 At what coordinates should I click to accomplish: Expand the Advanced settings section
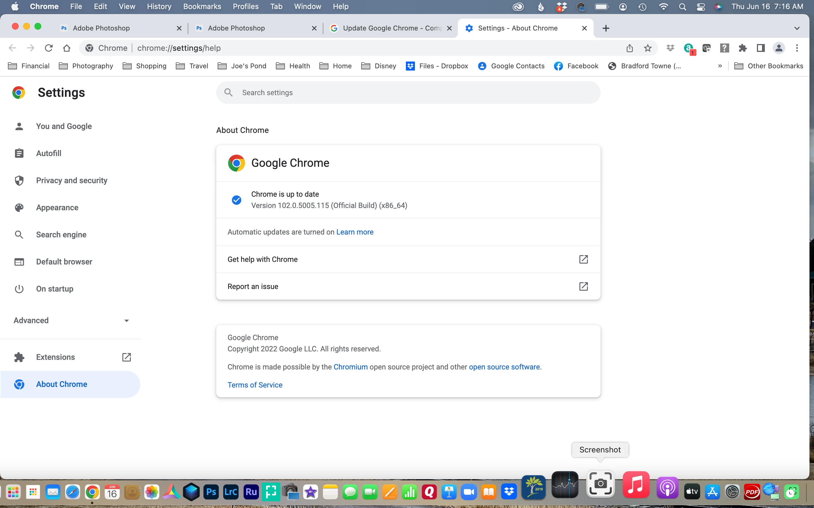[71, 320]
